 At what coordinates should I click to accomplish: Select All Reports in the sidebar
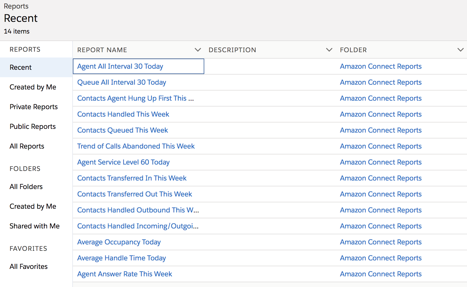pos(27,146)
